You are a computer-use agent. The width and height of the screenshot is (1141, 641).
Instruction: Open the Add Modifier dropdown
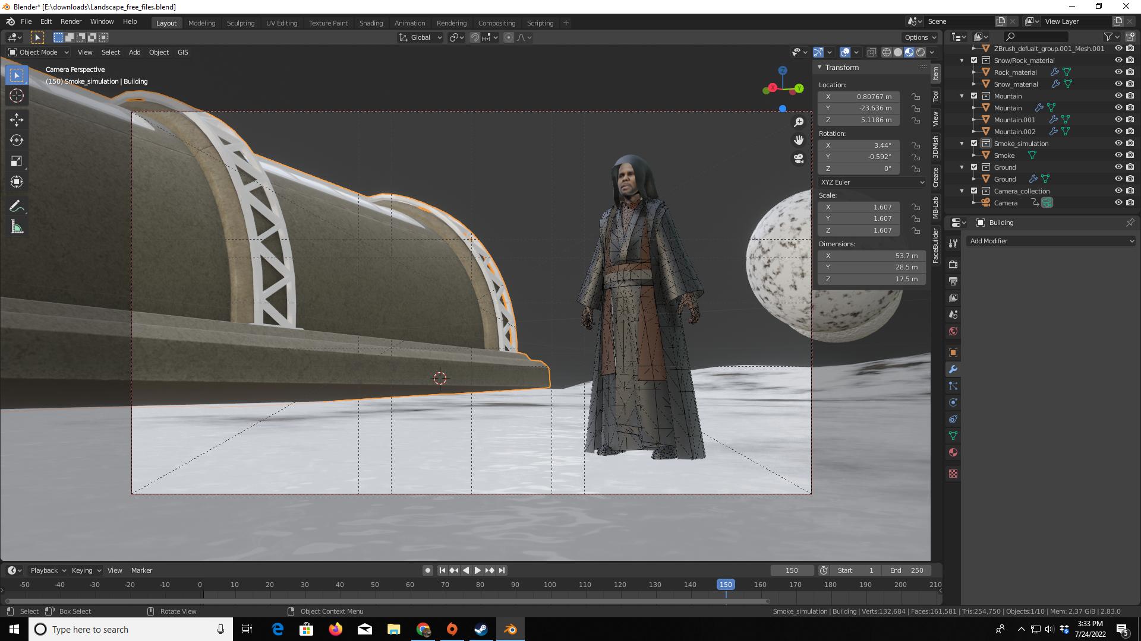click(x=1051, y=241)
